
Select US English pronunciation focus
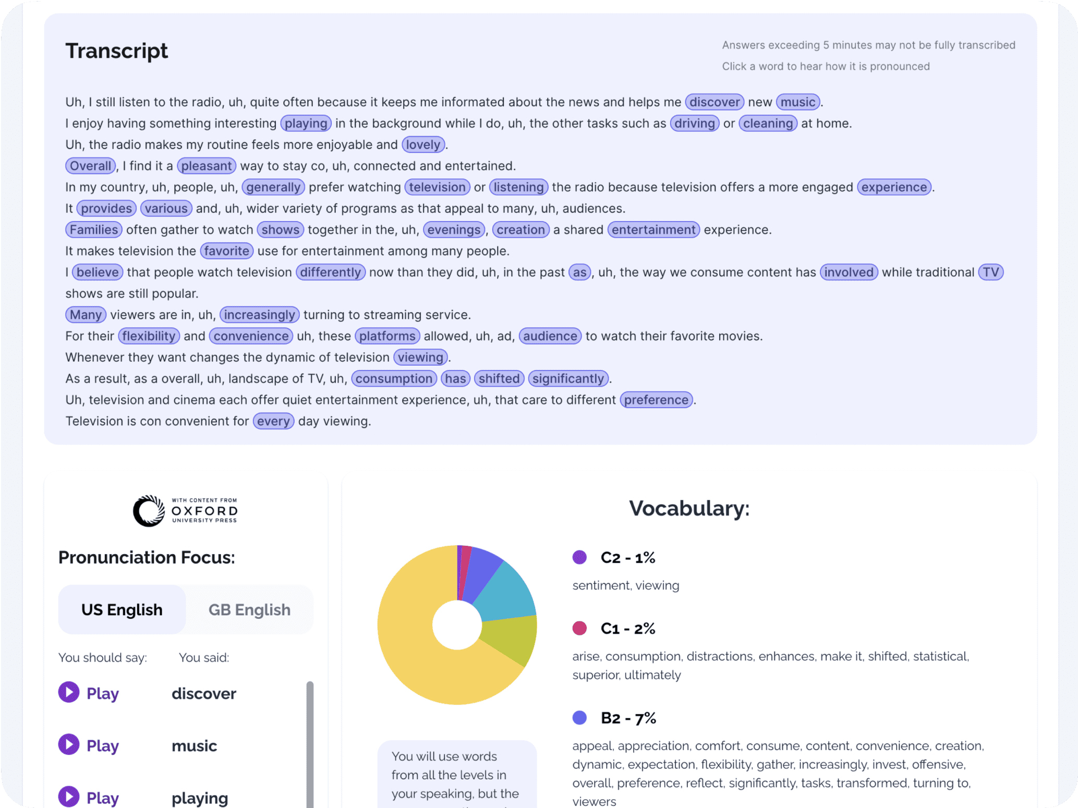coord(122,609)
